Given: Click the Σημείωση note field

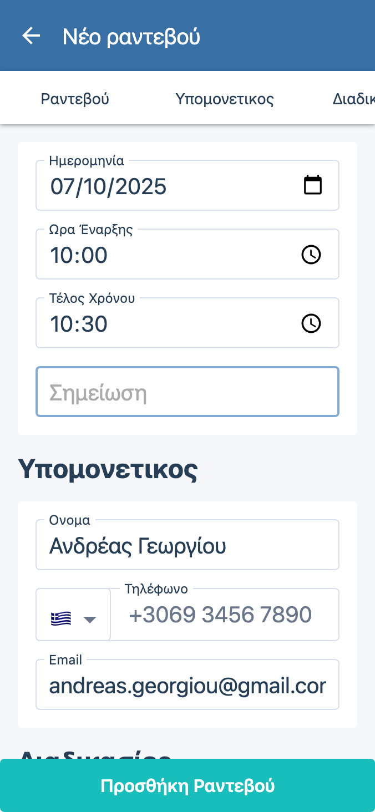Looking at the screenshot, I should 187,392.
